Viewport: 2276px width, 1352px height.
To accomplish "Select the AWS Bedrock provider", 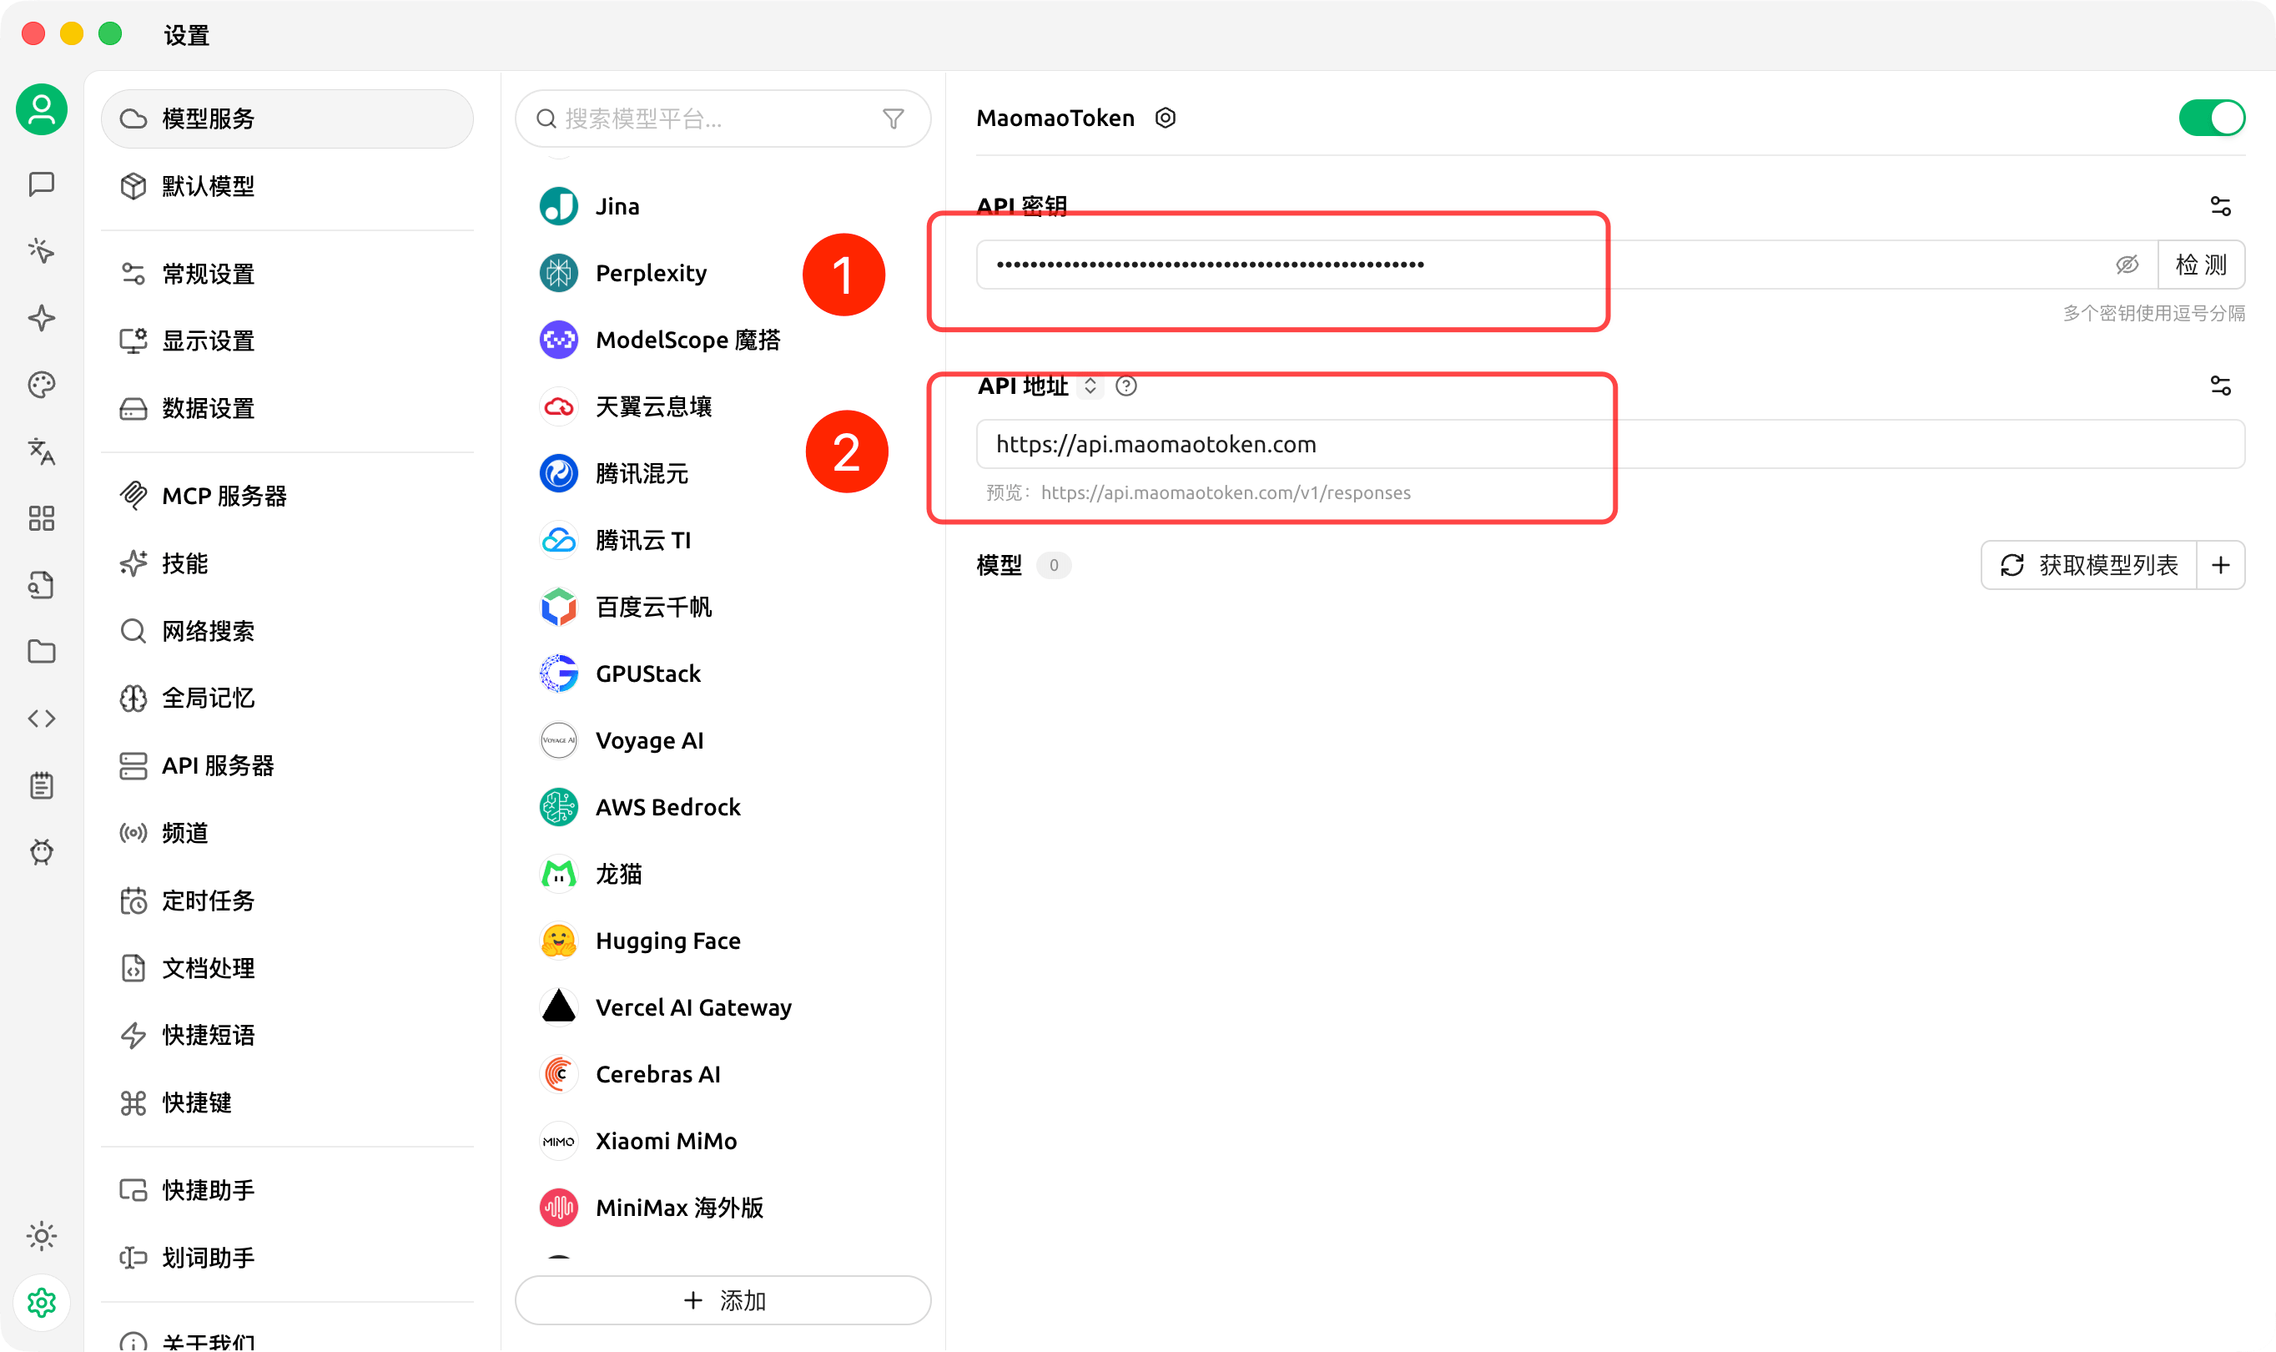I will coord(723,807).
